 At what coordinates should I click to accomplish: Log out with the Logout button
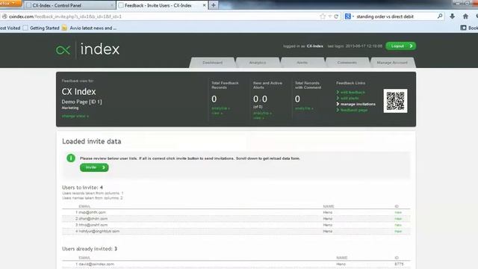(x=401, y=46)
